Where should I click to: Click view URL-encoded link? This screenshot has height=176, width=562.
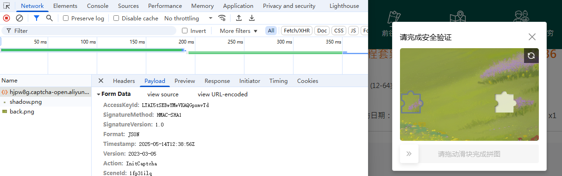223,94
